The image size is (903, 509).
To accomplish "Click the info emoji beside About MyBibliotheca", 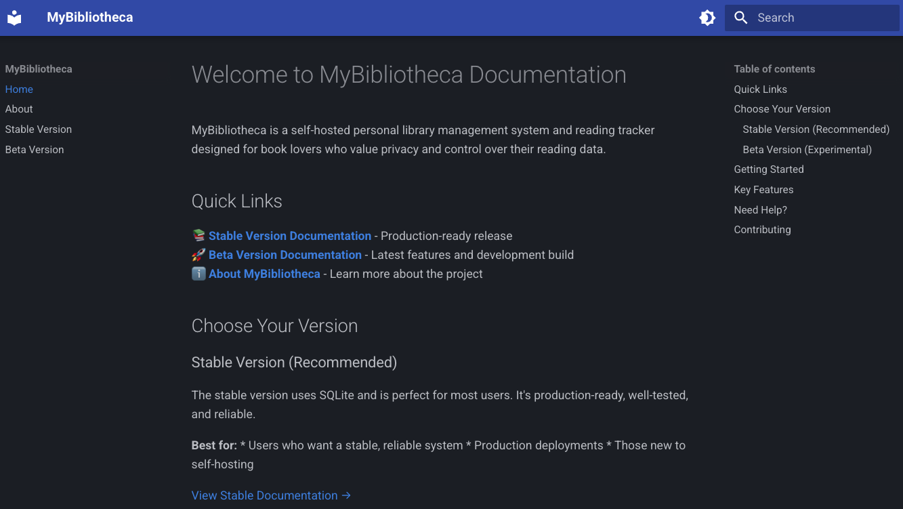I will coord(197,273).
